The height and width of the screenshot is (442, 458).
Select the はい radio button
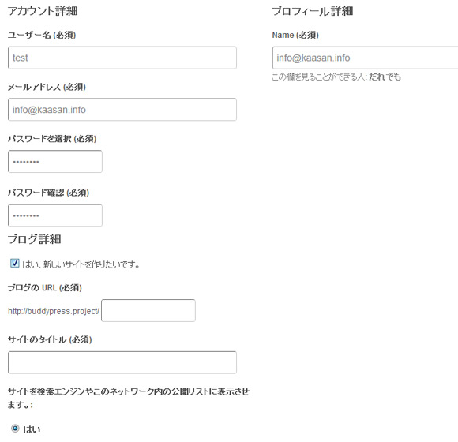click(15, 429)
